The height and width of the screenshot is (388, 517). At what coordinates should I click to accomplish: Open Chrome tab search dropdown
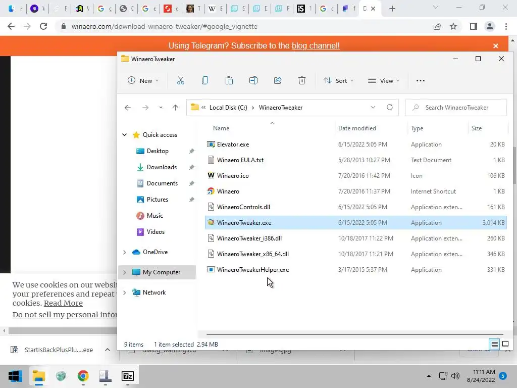pos(436,8)
